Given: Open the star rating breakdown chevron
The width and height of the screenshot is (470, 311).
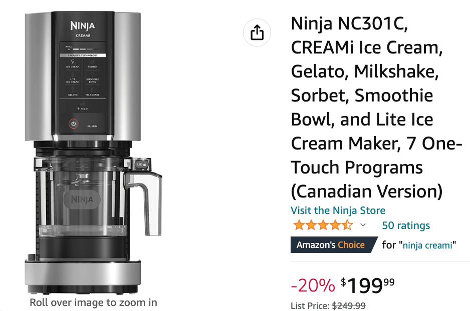Looking at the screenshot, I should (363, 225).
